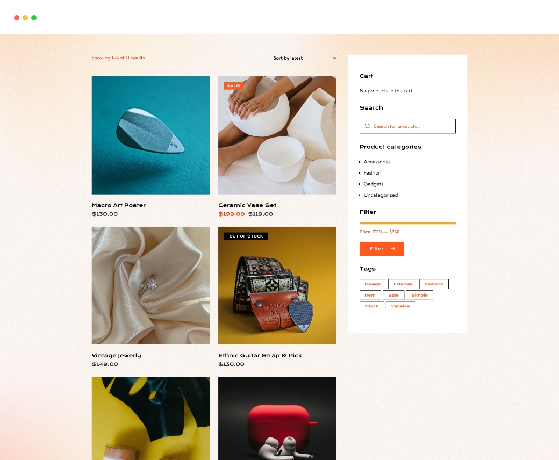Click the Vintage Jewelry product title

(116, 356)
